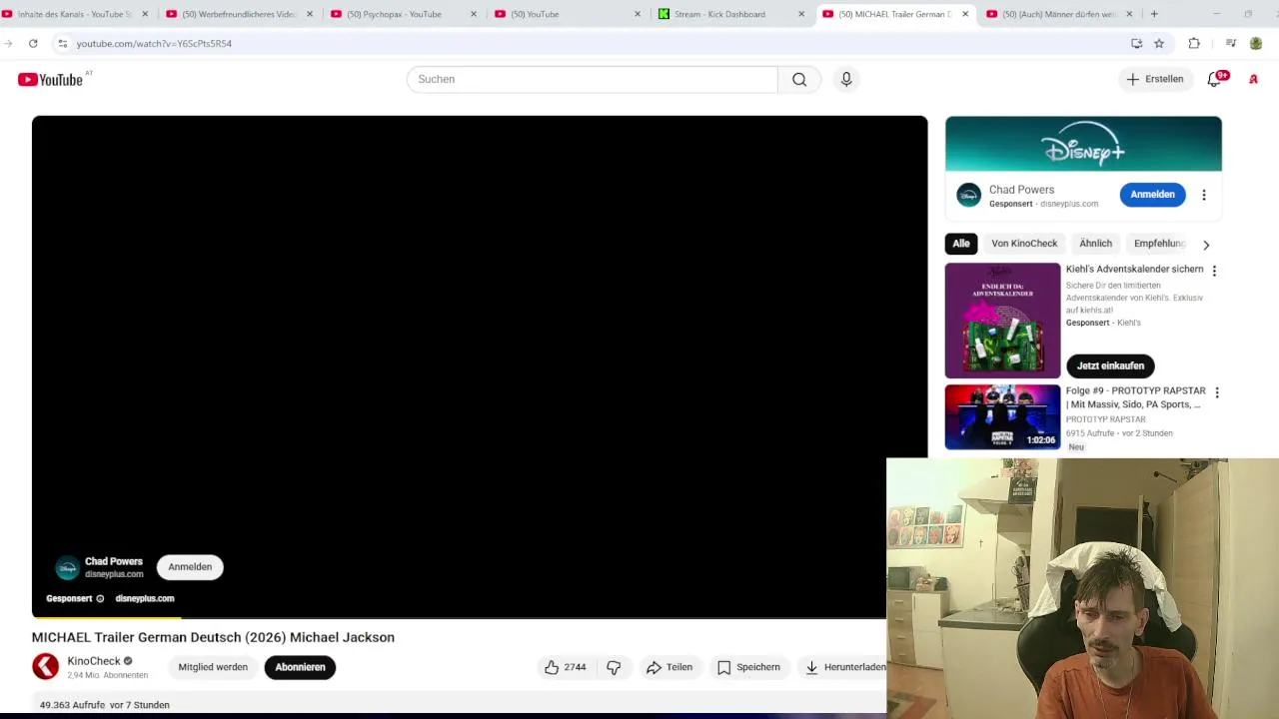Subscribe with the Abonnieren button
The height and width of the screenshot is (719, 1279).
[x=300, y=667]
